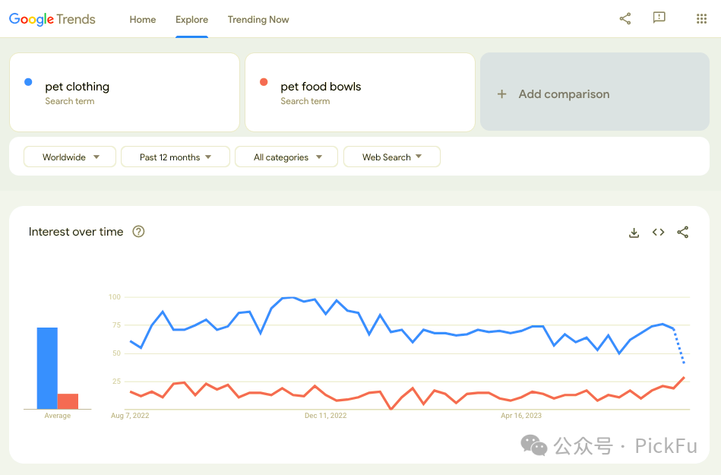The height and width of the screenshot is (475, 721).
Task: Click the help icon beside Interest over time
Action: pyautogui.click(x=138, y=232)
